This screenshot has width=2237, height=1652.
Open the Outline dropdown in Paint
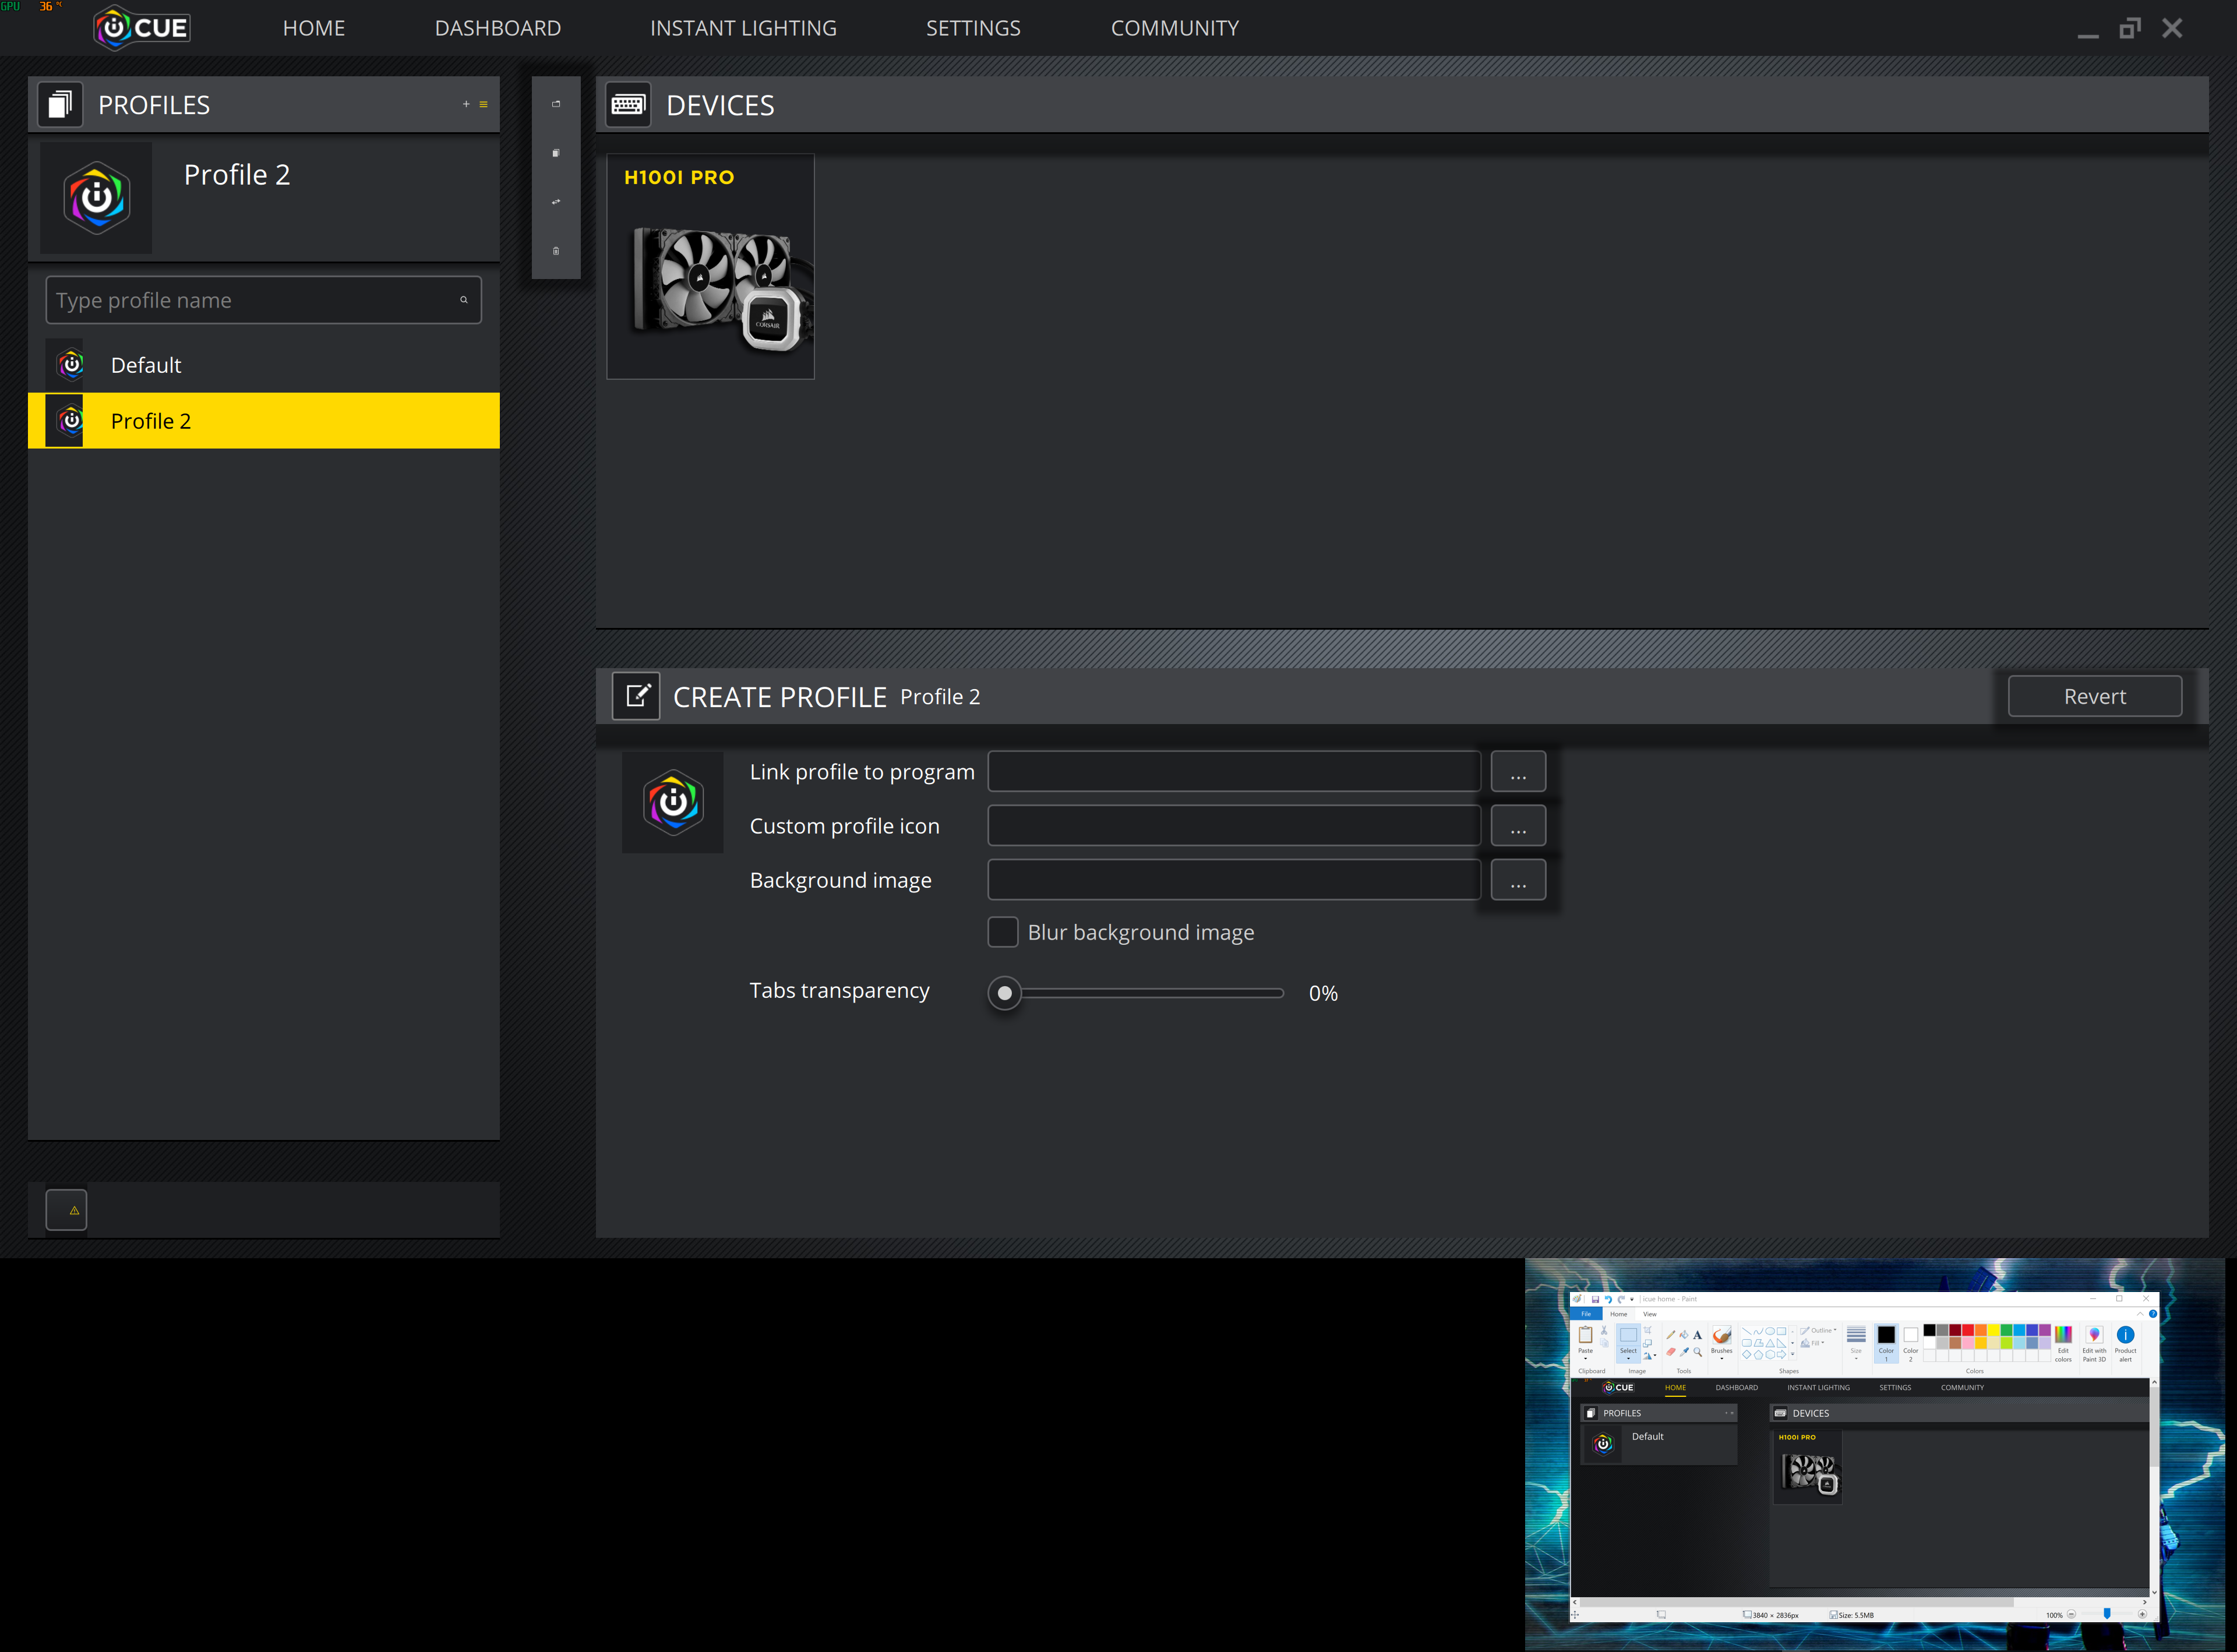coord(1819,1331)
